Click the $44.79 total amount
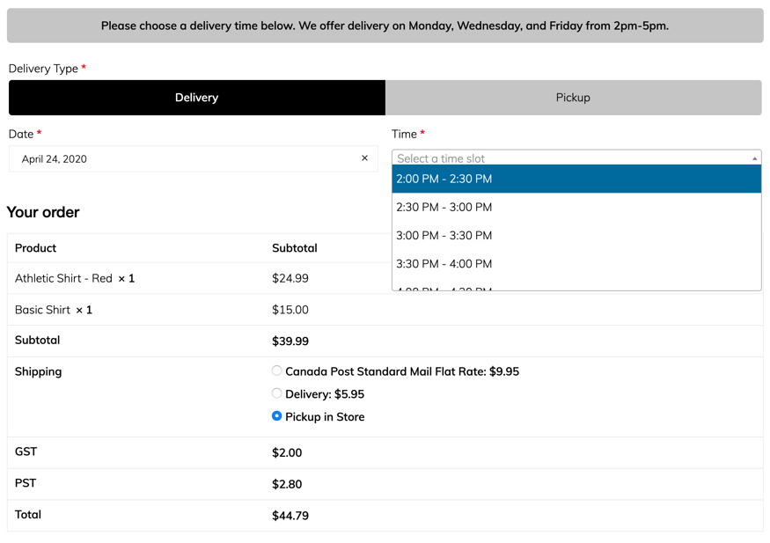Screen dimensions: 770x543 click(290, 516)
